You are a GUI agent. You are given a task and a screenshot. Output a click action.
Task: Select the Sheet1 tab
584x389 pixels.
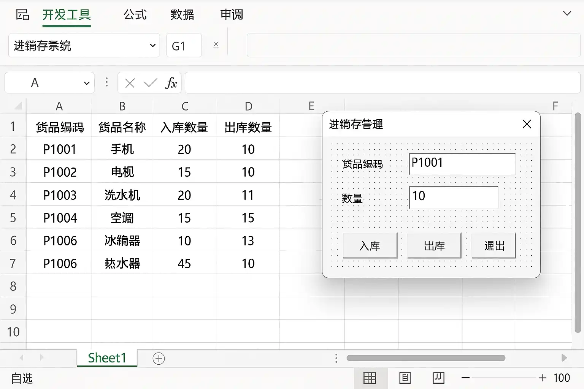tap(107, 358)
